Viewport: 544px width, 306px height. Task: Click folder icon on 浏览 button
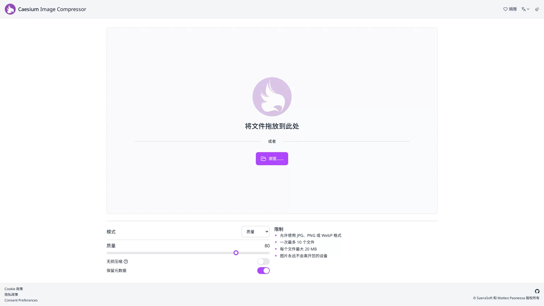click(263, 159)
